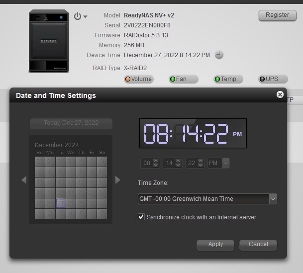Increase the minutes value with up arrow
Viewport: 303px width, 273px height.
tap(178, 161)
